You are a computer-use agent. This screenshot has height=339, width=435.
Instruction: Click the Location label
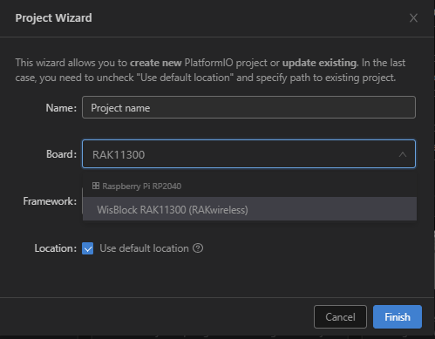[x=56, y=248]
